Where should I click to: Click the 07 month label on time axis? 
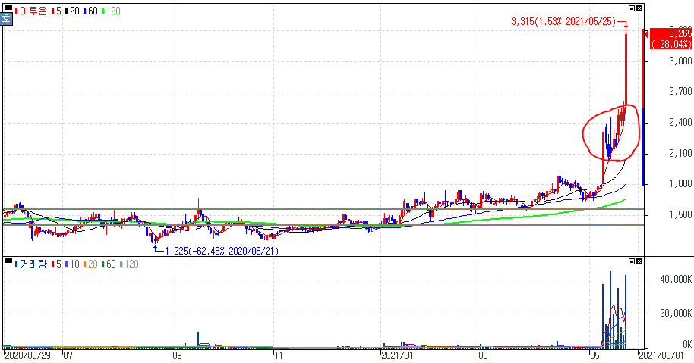68,356
